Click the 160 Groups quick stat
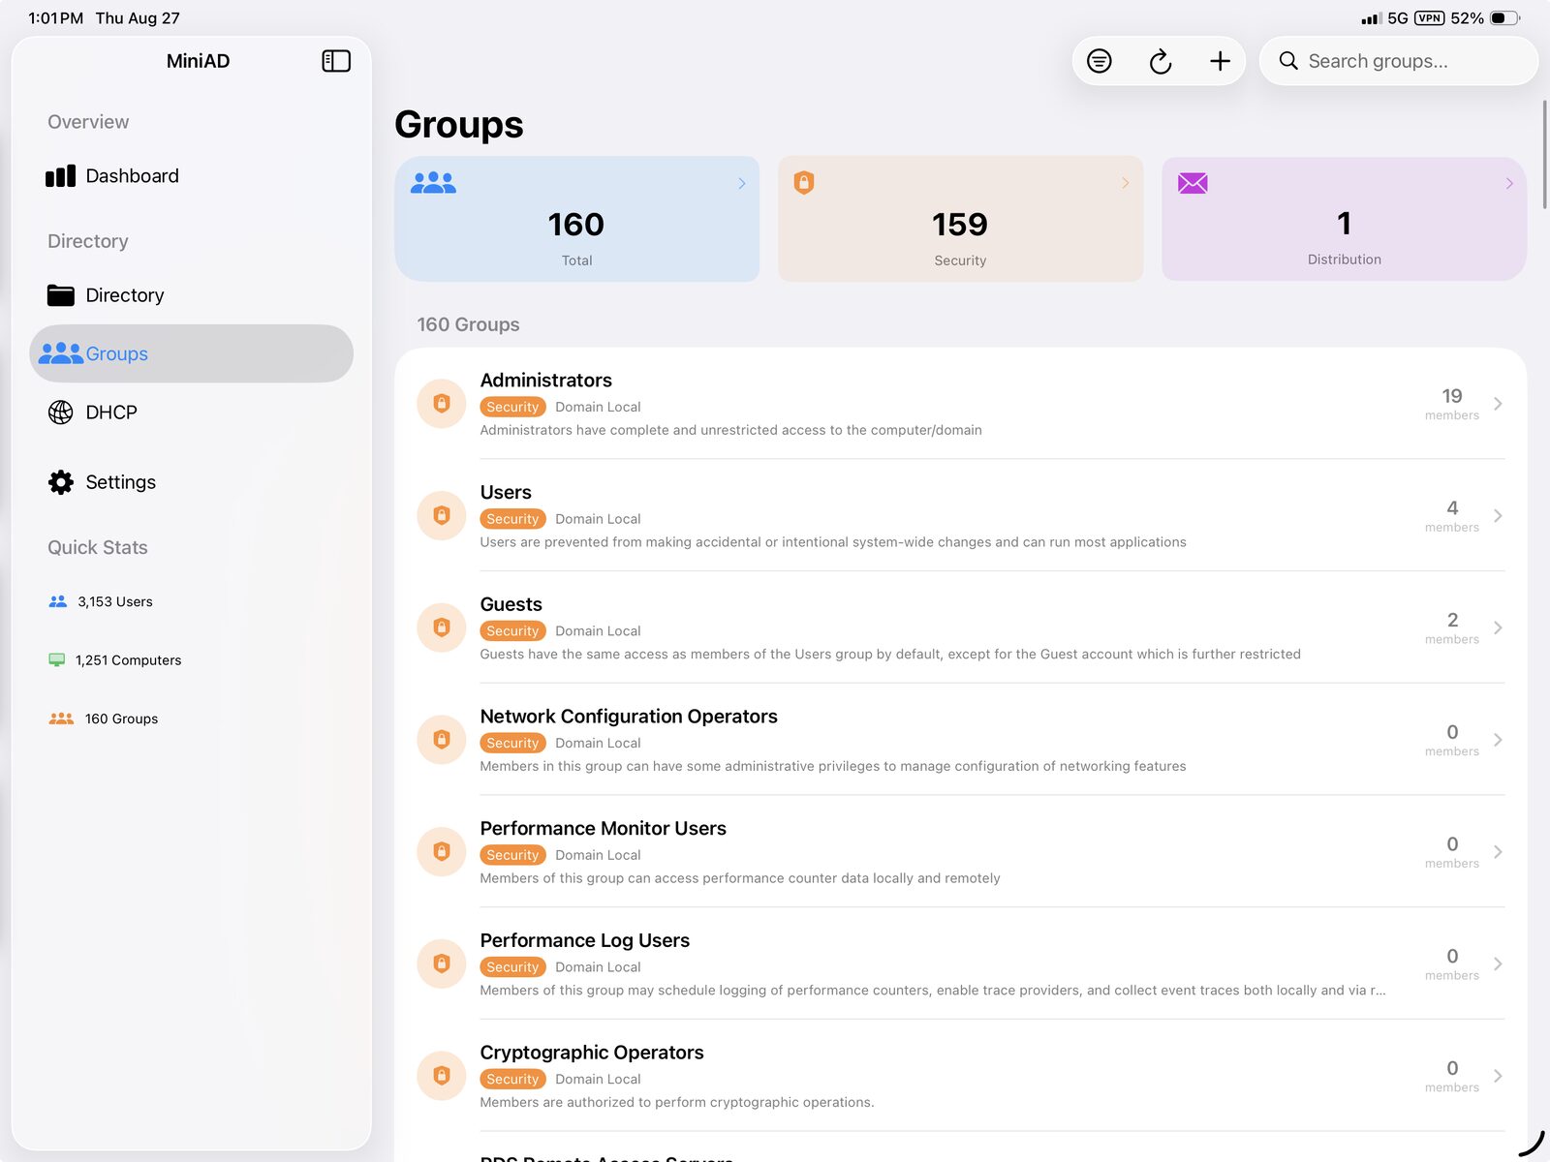The image size is (1550, 1162). coord(103,719)
